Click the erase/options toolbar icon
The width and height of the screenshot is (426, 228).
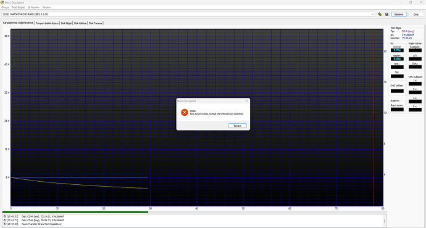click(x=380, y=14)
